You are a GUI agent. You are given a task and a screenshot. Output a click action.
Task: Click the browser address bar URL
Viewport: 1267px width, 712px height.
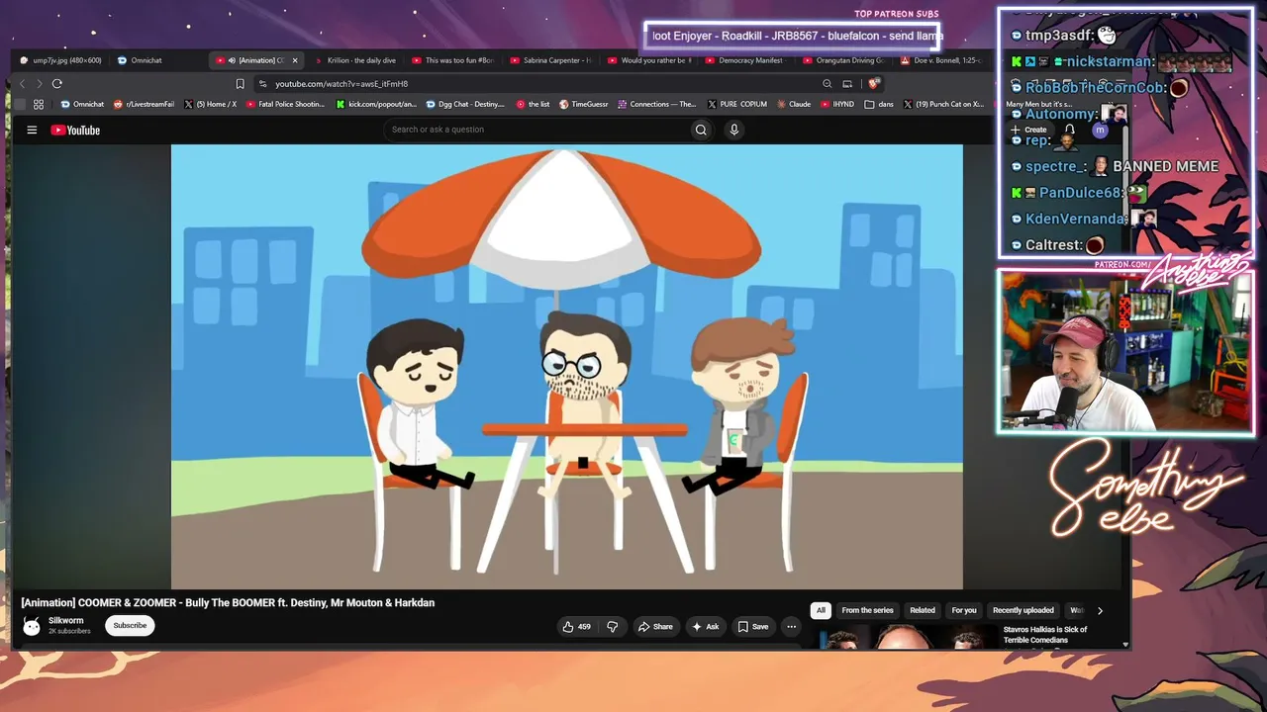pyautogui.click(x=341, y=84)
